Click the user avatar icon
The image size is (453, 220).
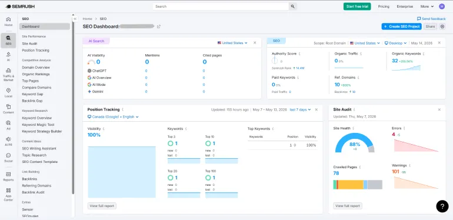pyautogui.click(x=441, y=6)
